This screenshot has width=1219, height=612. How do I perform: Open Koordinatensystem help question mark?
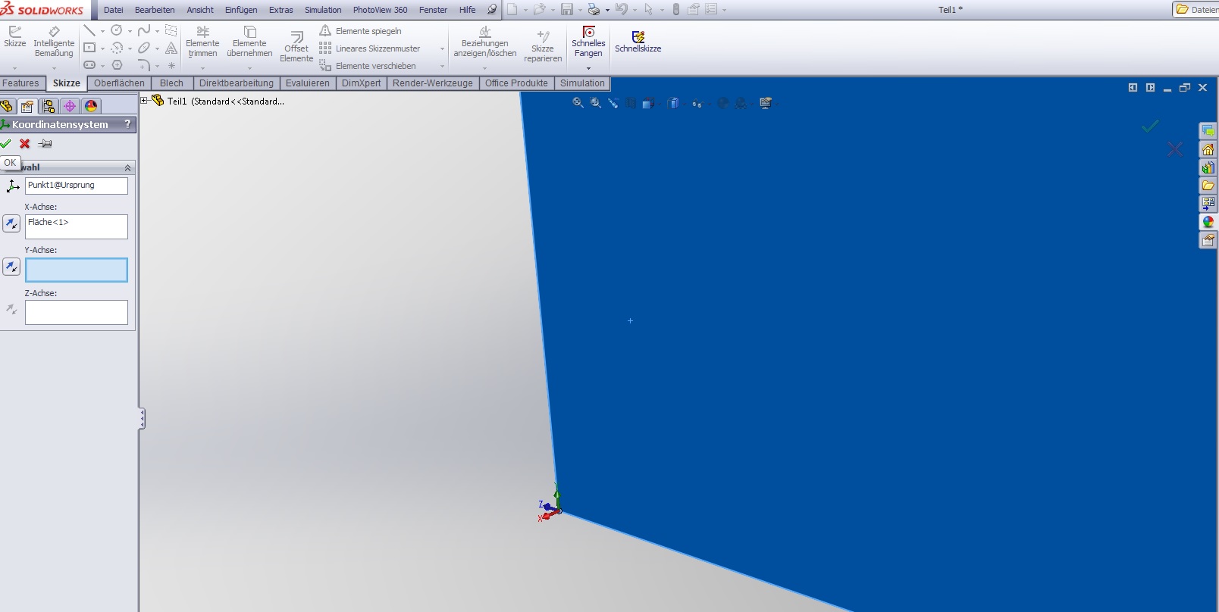pos(127,123)
